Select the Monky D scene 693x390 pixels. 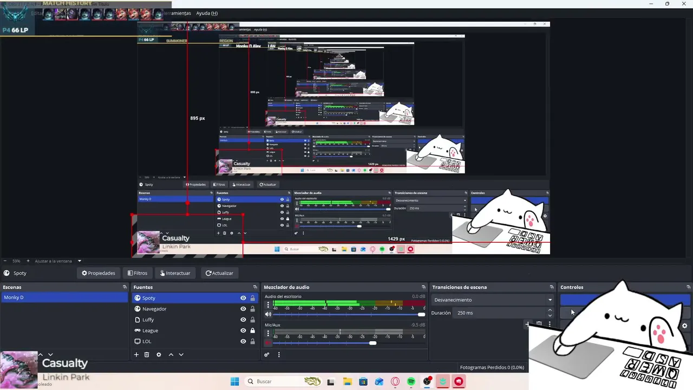tap(64, 297)
